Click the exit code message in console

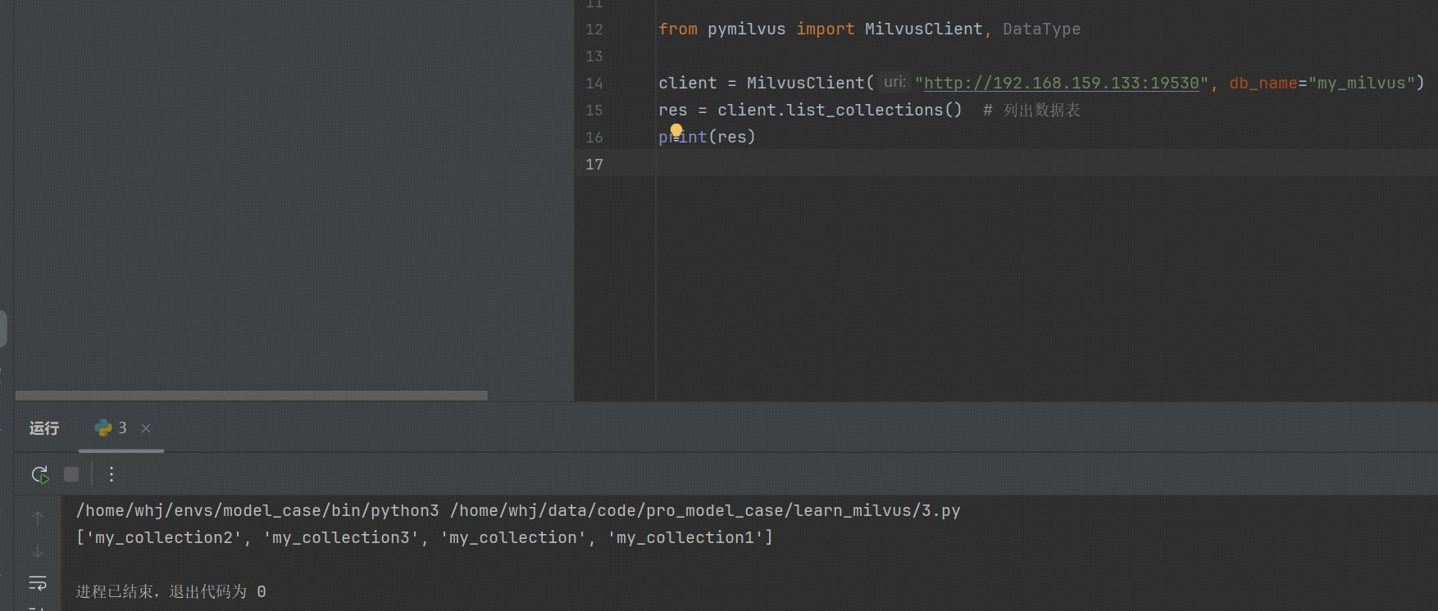pyautogui.click(x=171, y=591)
